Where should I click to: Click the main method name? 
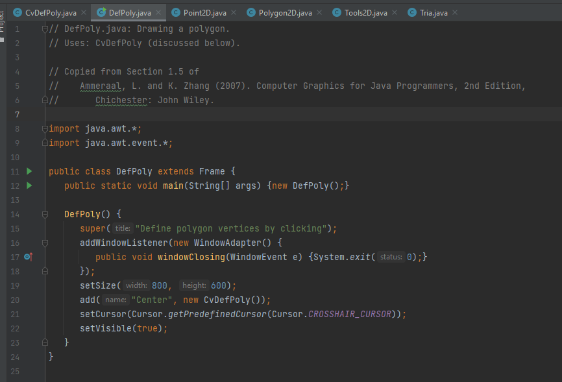coord(173,185)
